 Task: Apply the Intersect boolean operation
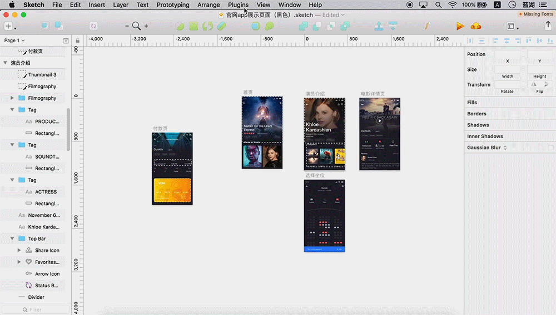click(x=331, y=26)
